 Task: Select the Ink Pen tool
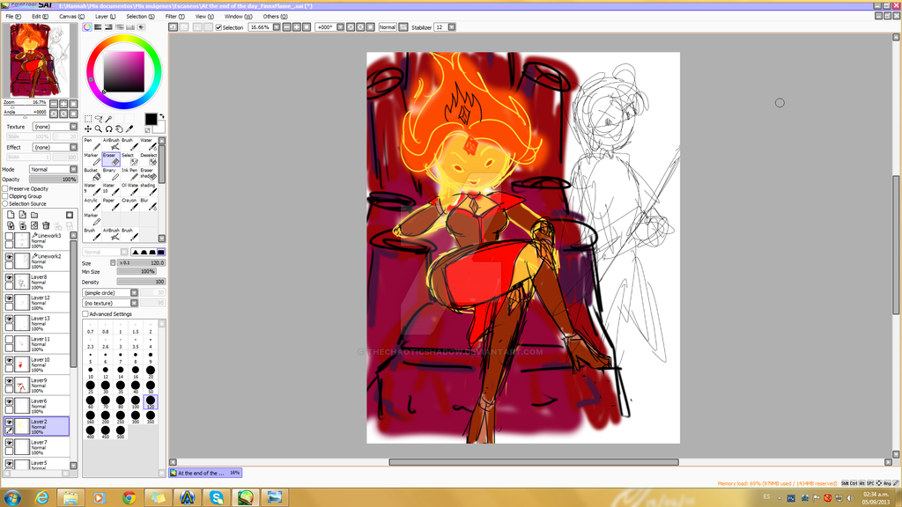pyautogui.click(x=129, y=173)
